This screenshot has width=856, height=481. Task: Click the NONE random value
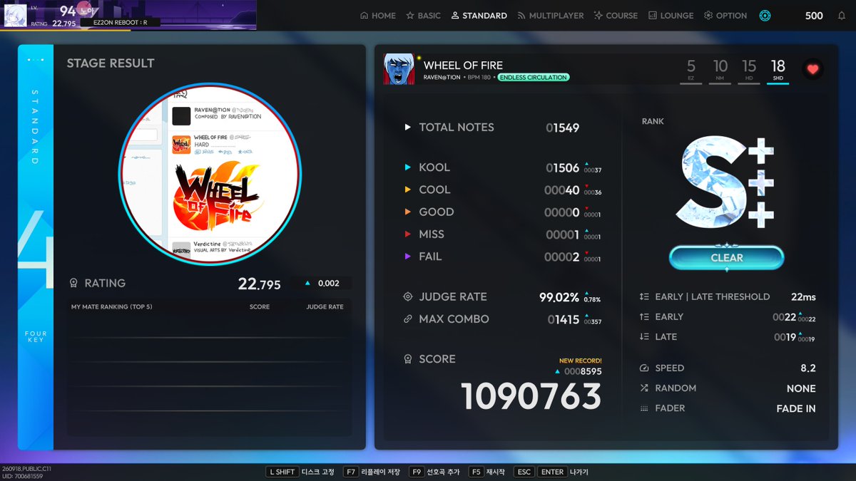tap(801, 388)
